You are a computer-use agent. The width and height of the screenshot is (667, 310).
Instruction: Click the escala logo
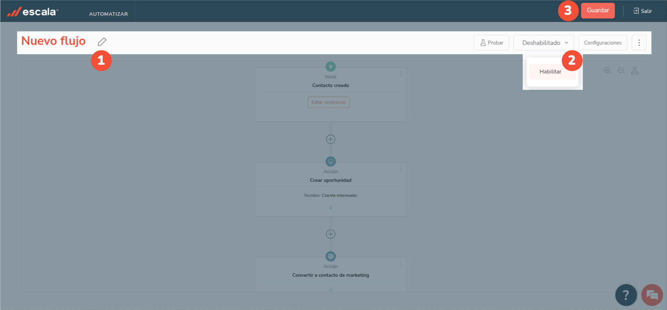pos(33,12)
